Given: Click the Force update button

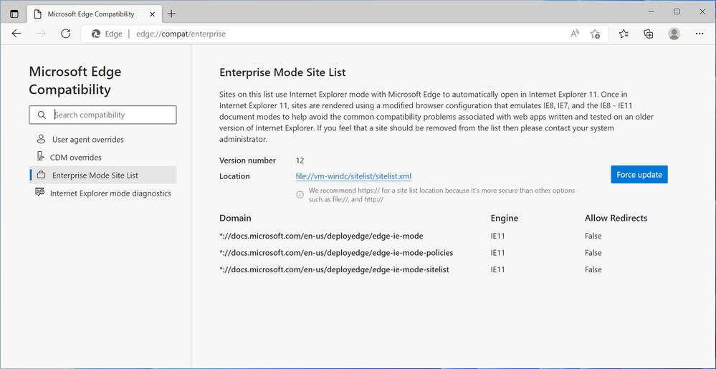Looking at the screenshot, I should coord(639,174).
